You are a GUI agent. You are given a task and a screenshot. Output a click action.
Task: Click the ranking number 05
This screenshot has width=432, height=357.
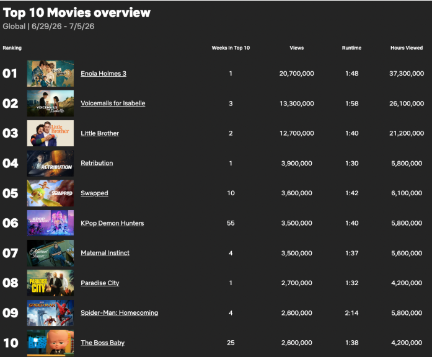[x=10, y=193]
